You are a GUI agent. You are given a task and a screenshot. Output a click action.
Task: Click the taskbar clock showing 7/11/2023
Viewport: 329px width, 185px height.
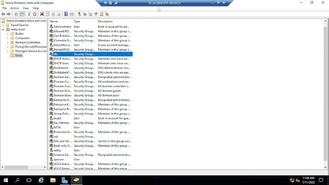coord(308,180)
